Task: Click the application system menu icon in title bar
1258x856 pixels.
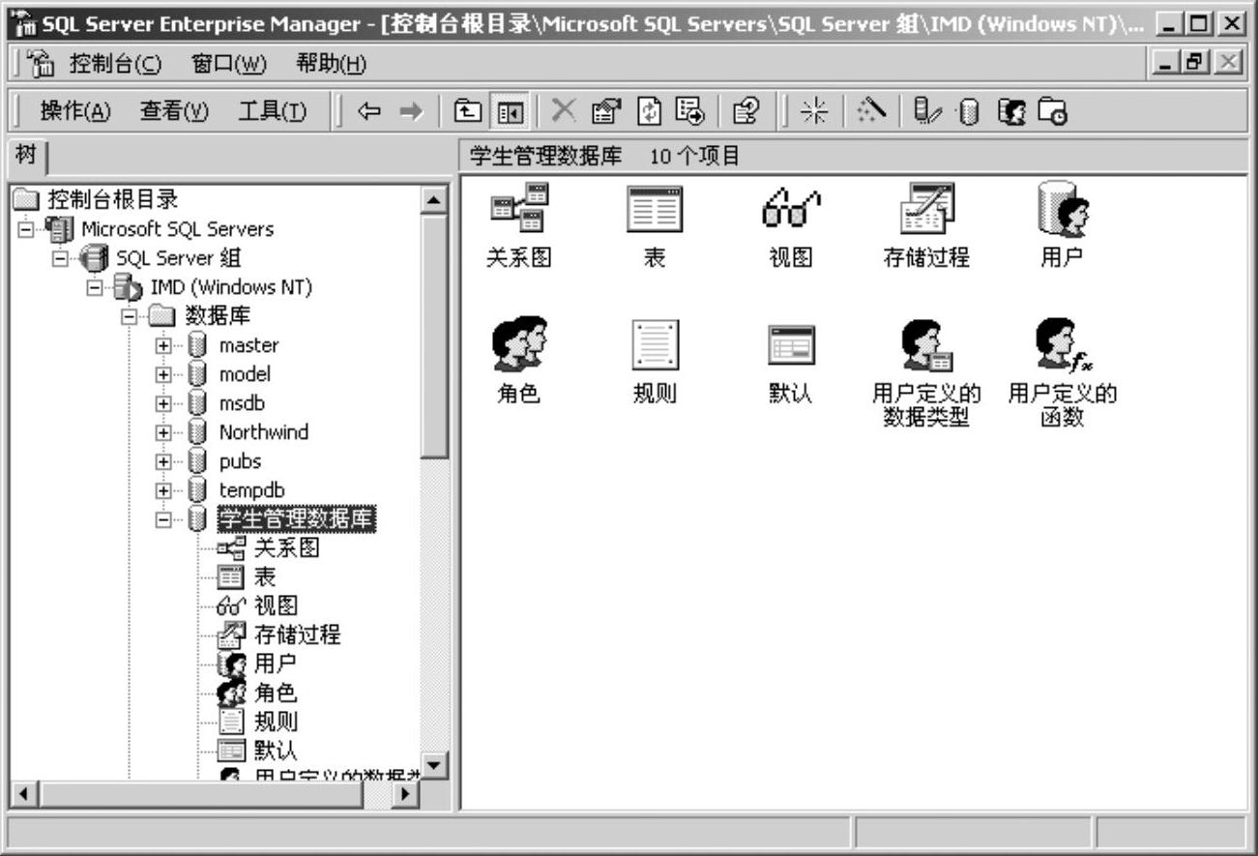Action: click(22, 22)
